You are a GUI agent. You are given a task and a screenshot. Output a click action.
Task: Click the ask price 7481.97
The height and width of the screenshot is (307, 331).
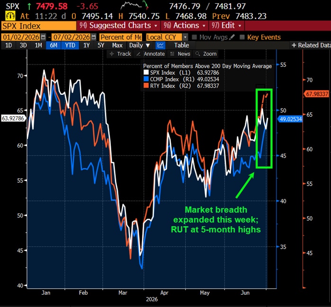[230, 6]
